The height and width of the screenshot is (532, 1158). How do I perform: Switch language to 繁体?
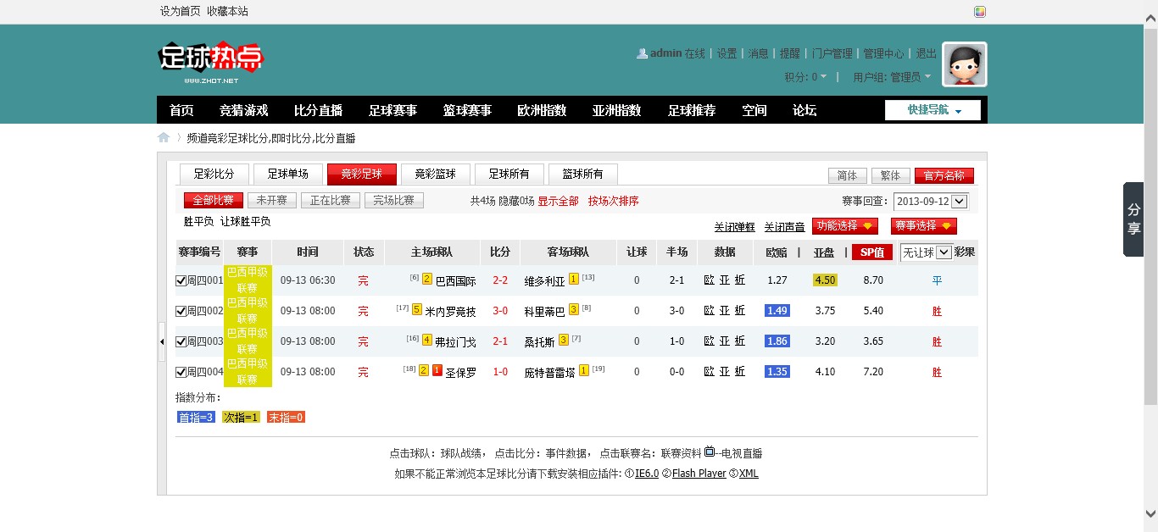click(891, 175)
